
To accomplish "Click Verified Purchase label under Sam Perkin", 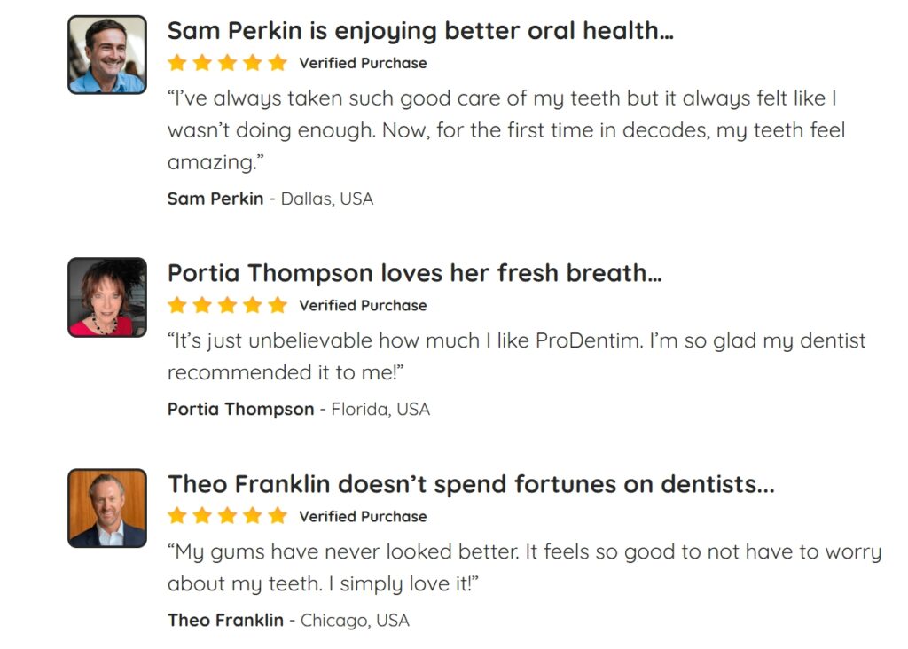I will point(363,63).
